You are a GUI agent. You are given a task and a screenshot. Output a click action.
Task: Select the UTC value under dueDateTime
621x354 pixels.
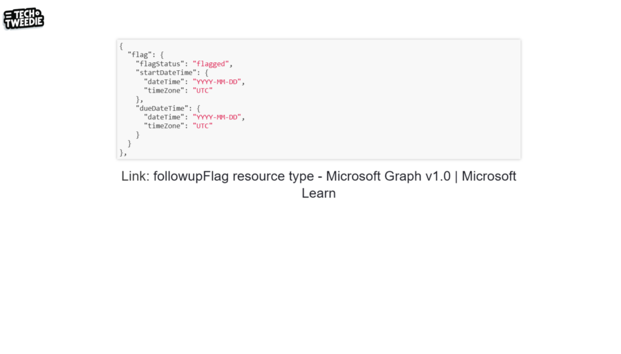203,126
